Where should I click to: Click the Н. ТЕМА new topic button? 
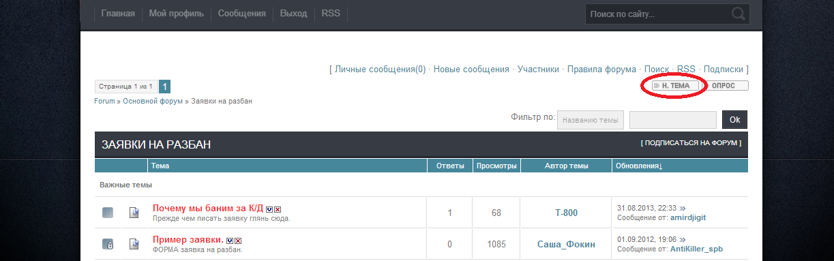[675, 86]
